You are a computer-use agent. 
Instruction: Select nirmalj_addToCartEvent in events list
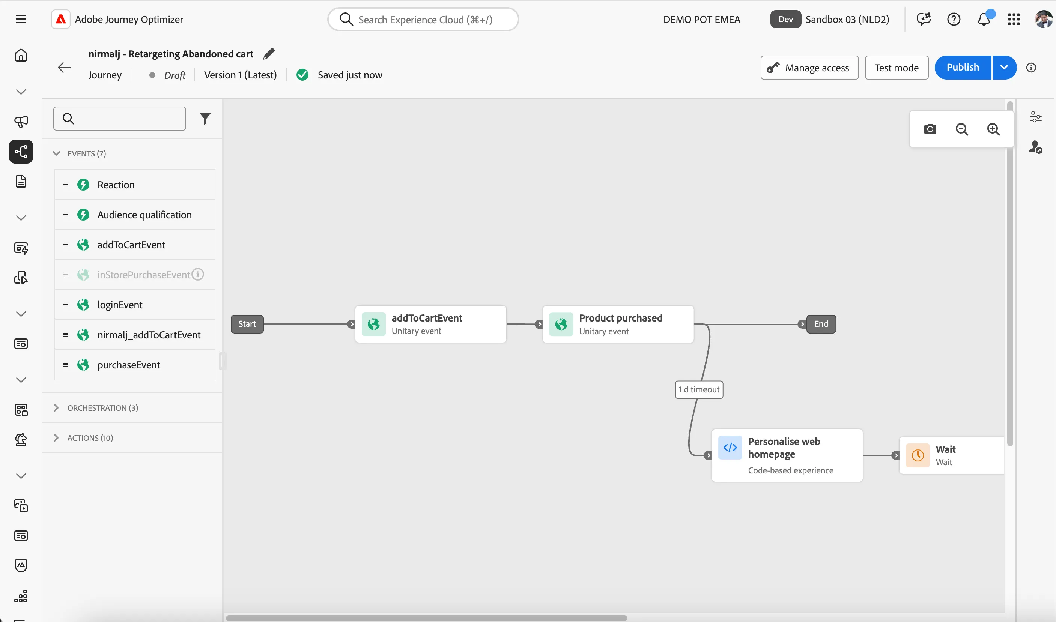[135, 335]
